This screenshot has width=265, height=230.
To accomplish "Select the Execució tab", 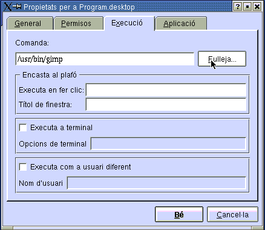I will [129, 23].
